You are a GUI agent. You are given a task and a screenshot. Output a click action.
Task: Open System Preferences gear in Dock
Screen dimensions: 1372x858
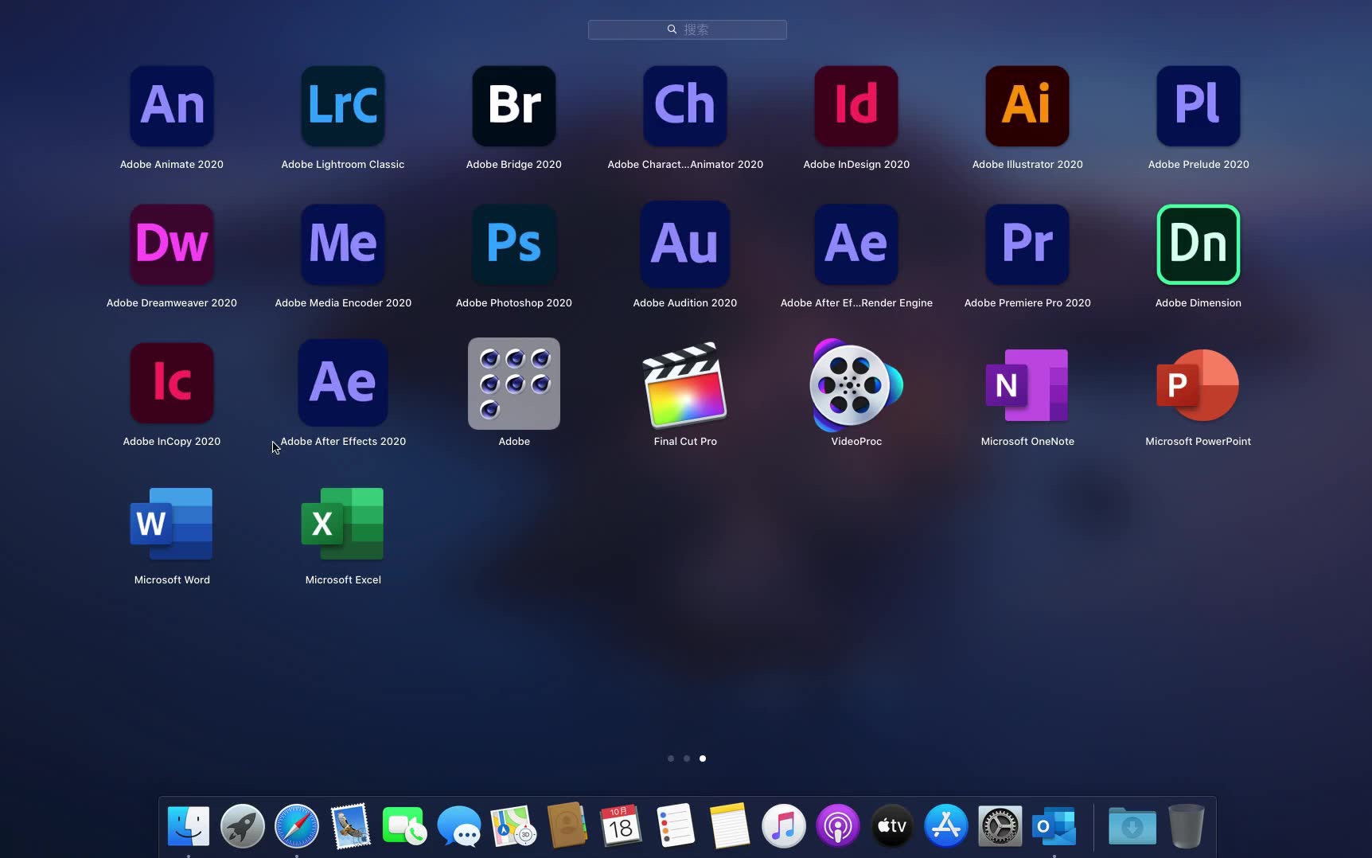tap(1000, 826)
